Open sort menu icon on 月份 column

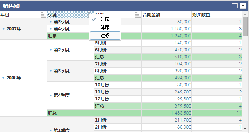138,15
